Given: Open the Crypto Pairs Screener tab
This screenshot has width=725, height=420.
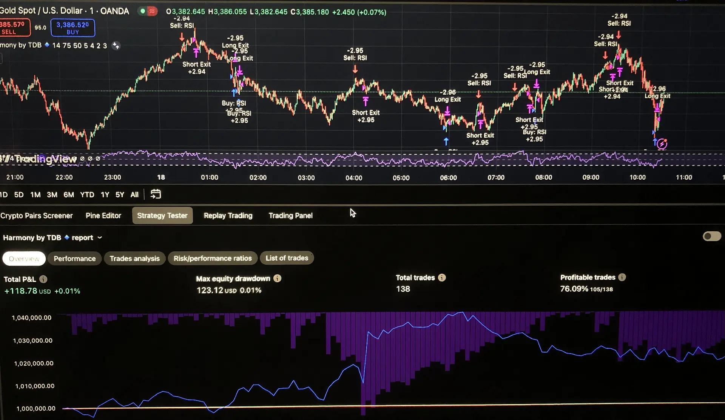Looking at the screenshot, I should pos(37,216).
